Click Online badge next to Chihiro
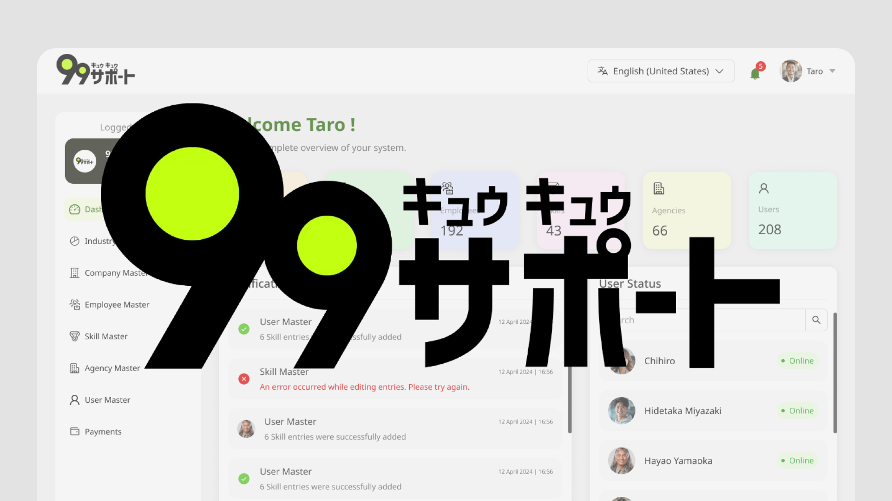The height and width of the screenshot is (501, 892). coord(797,361)
